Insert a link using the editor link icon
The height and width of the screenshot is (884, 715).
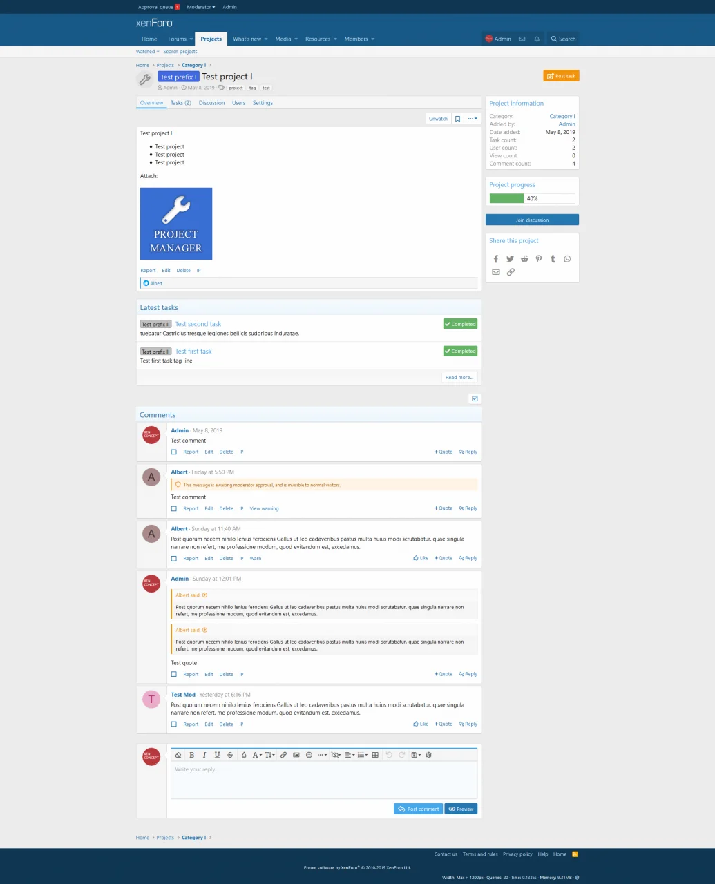click(283, 755)
